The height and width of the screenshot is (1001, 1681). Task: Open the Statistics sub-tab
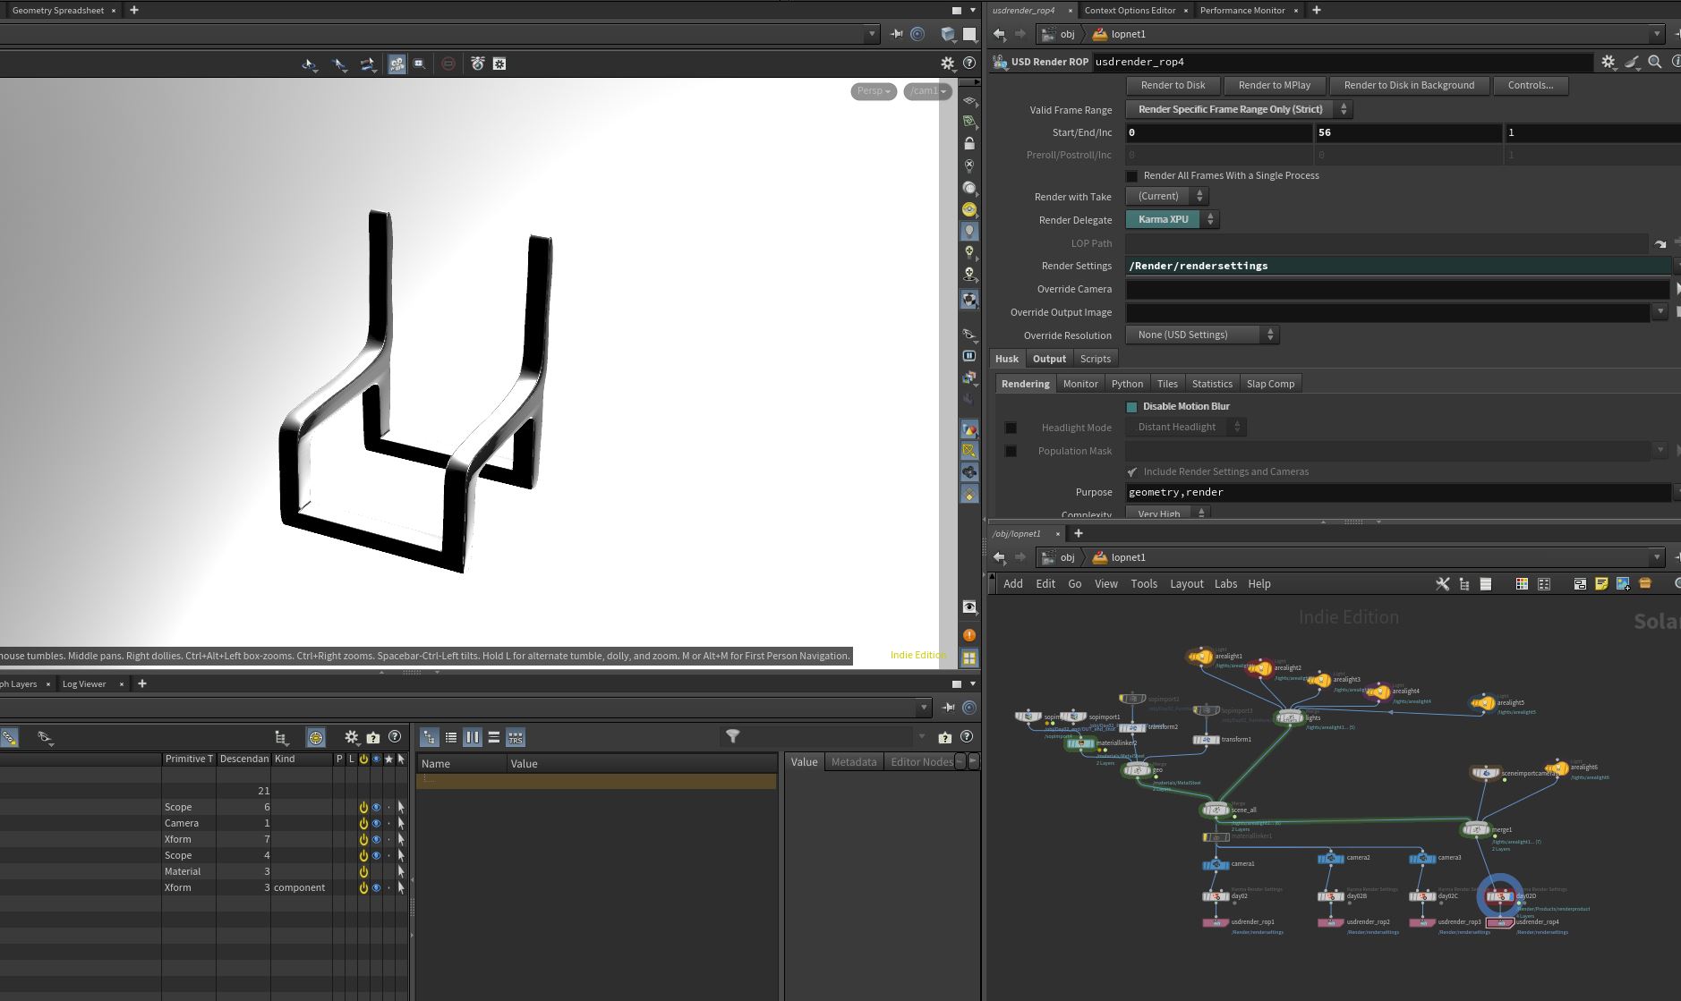(1212, 384)
